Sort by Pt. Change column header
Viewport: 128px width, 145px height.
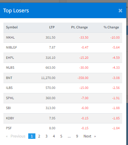79,27
